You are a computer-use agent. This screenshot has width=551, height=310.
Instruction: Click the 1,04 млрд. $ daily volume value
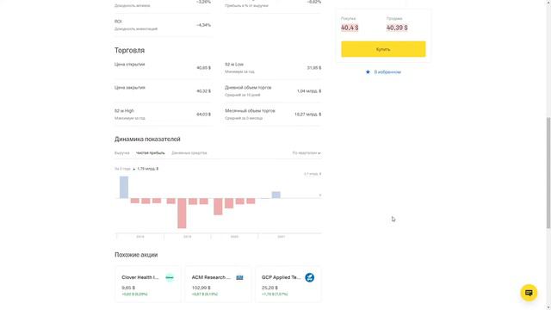point(309,91)
